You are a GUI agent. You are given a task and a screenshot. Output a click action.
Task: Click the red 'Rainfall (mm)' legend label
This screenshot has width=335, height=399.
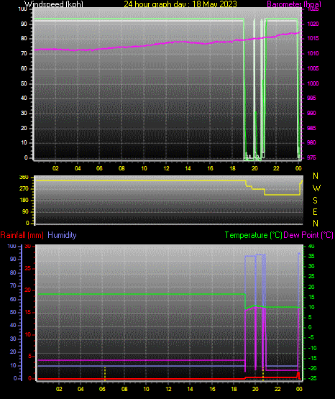(22, 235)
